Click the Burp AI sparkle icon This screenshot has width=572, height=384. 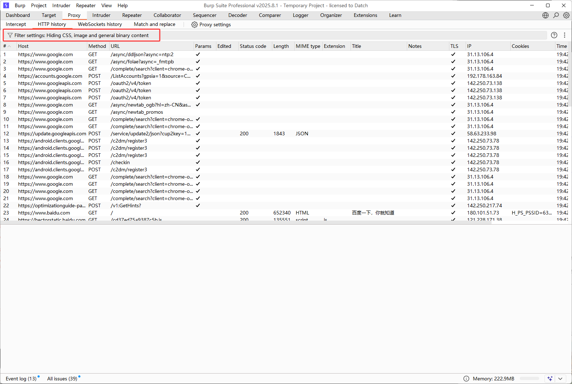click(550, 379)
